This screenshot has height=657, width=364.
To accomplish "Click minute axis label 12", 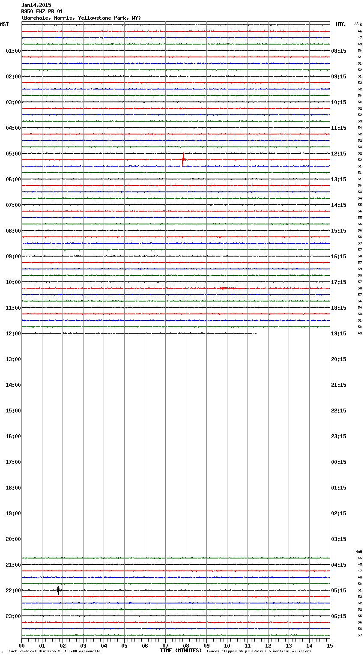I will pos(268,645).
